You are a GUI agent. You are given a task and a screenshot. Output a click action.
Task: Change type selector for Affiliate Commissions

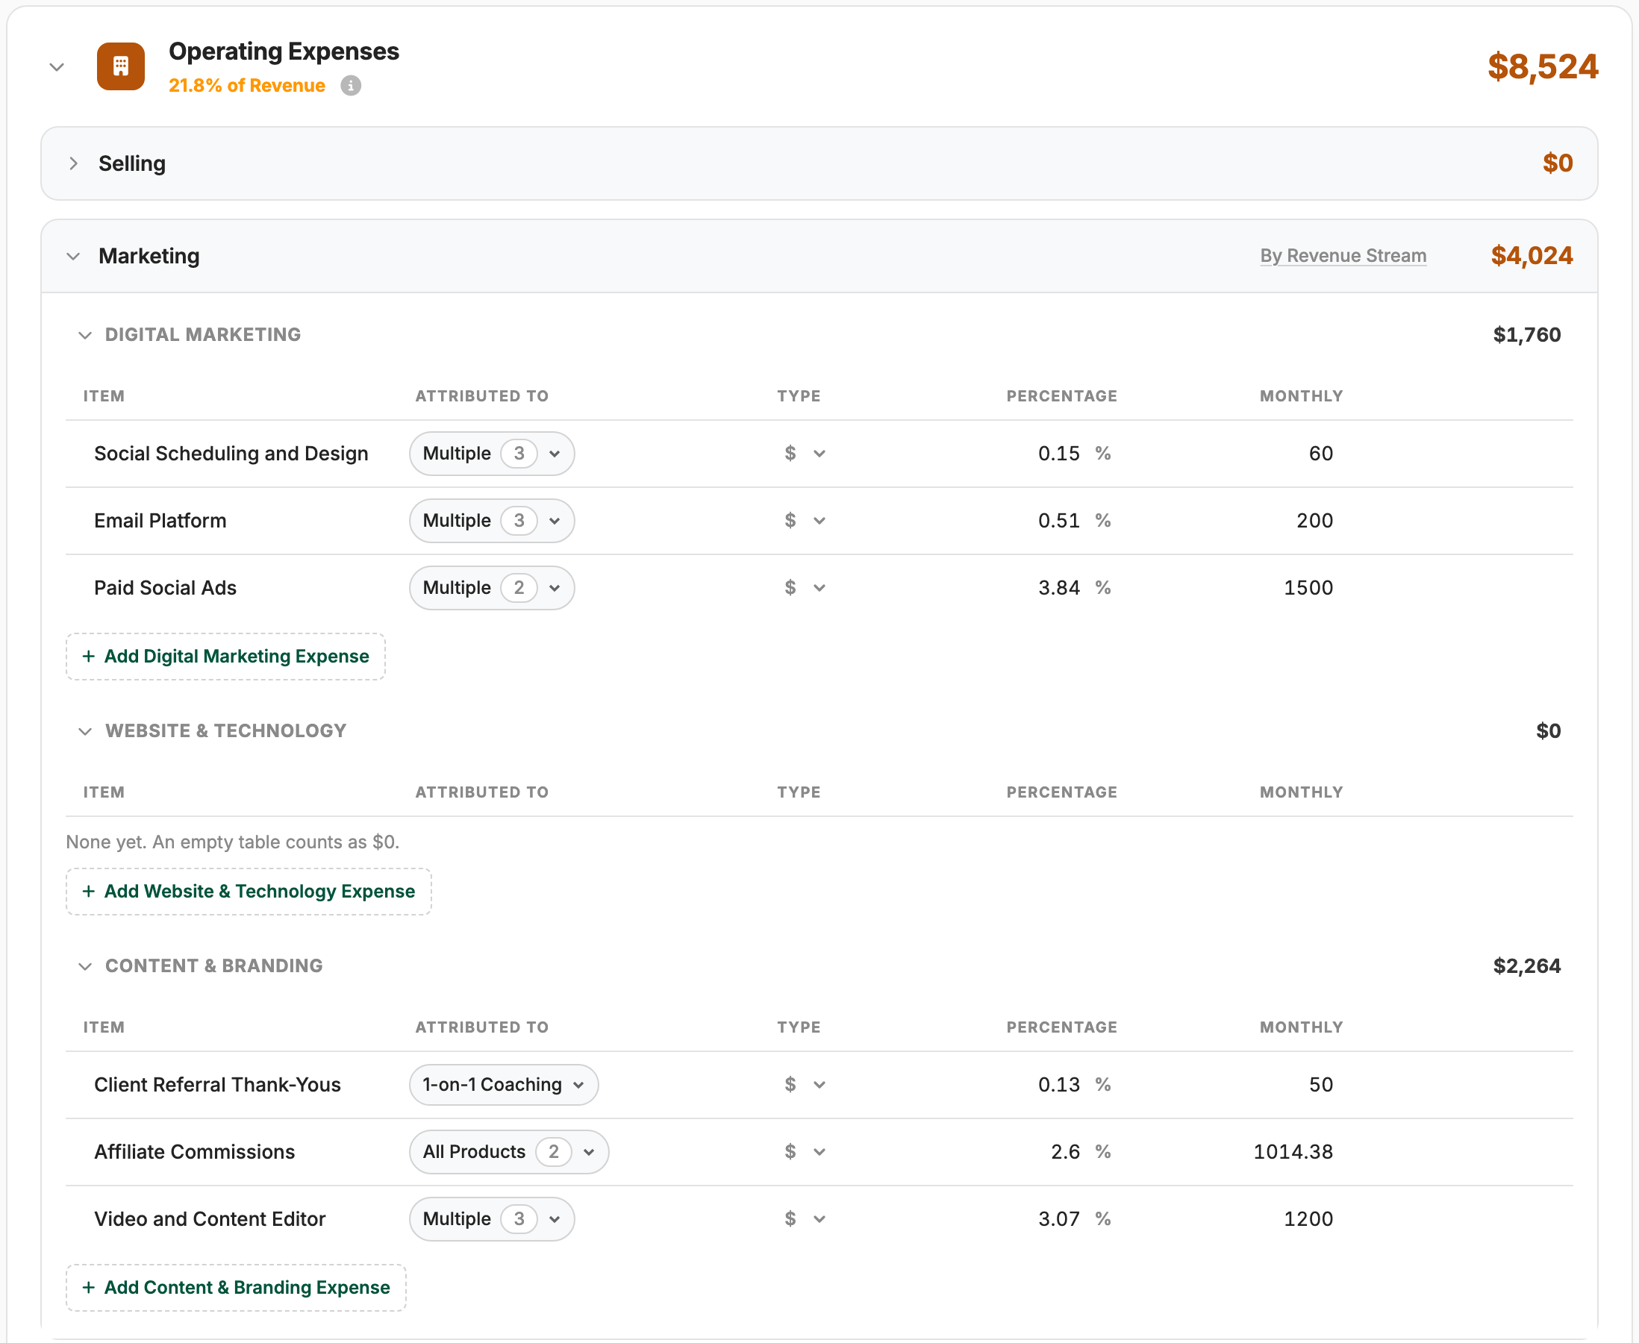pyautogui.click(x=805, y=1152)
